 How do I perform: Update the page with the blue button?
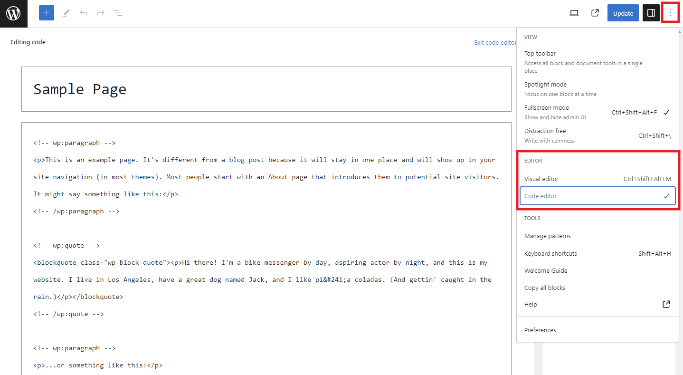point(623,13)
